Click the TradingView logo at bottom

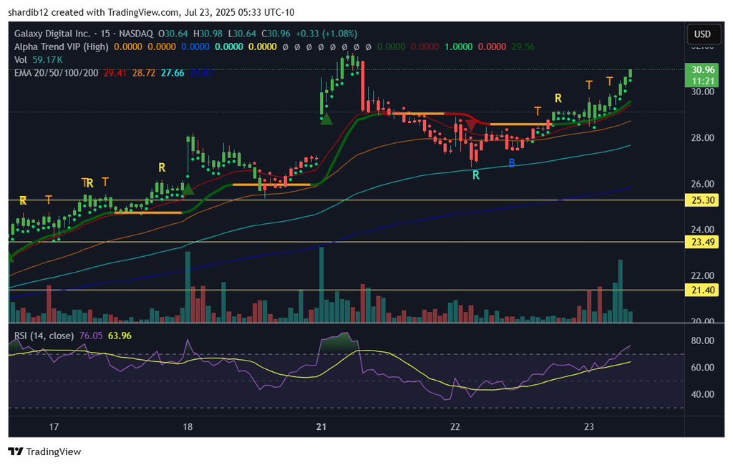pyautogui.click(x=45, y=451)
